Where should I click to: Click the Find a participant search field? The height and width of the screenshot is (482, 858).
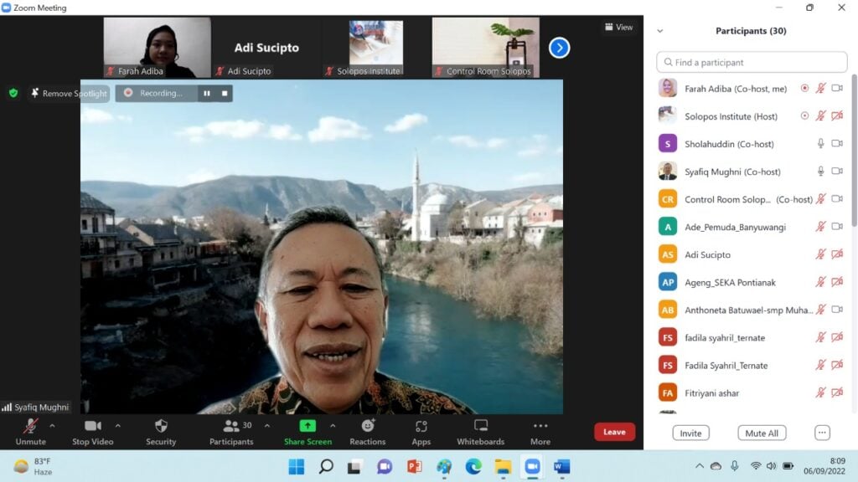click(752, 62)
